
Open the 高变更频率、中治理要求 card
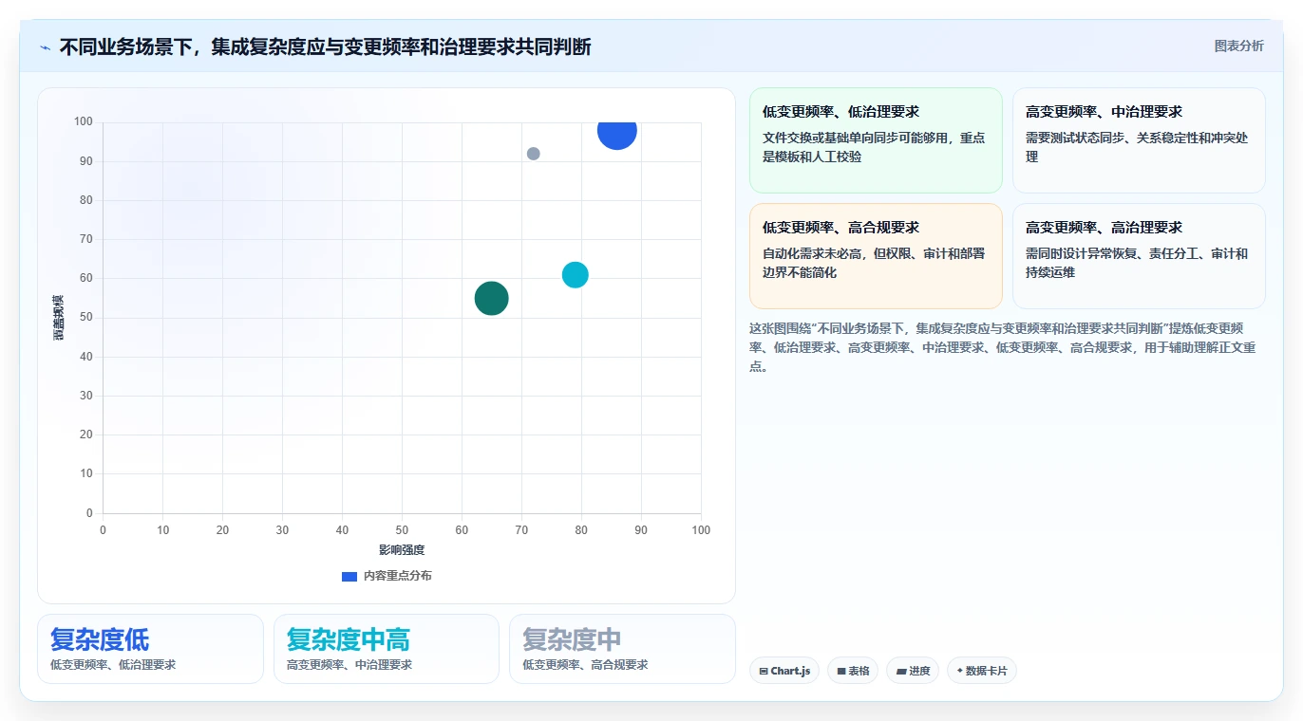pyautogui.click(x=1139, y=140)
